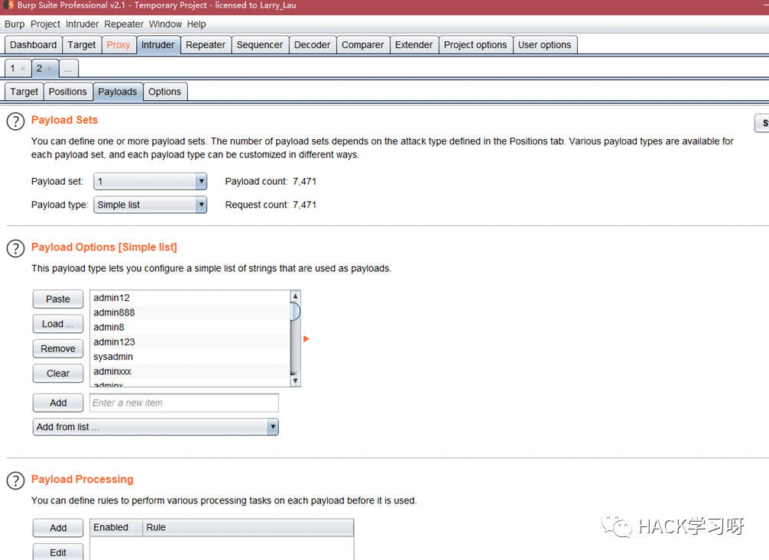Viewport: 769px width, 560px height.
Task: Open the Project menu
Action: coord(45,24)
